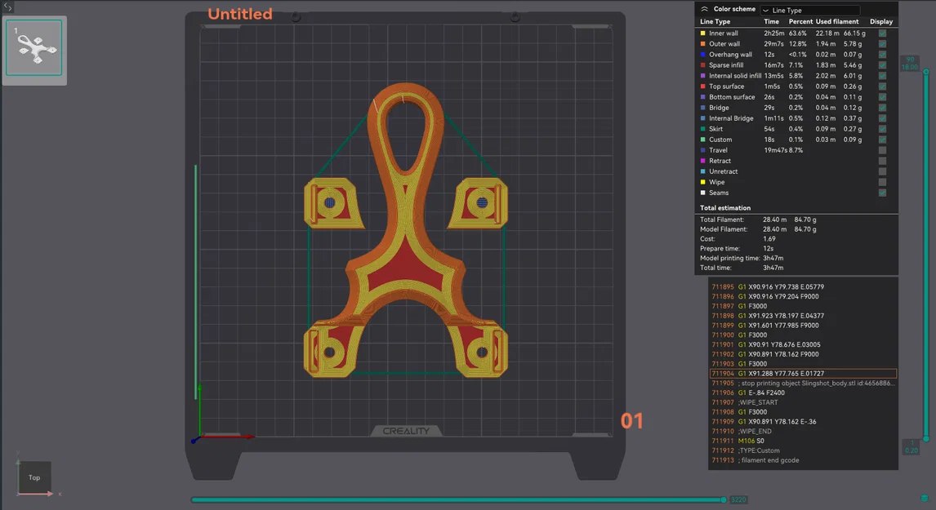Select plate 1 thumbnail
This screenshot has width=936, height=510.
[x=34, y=47]
